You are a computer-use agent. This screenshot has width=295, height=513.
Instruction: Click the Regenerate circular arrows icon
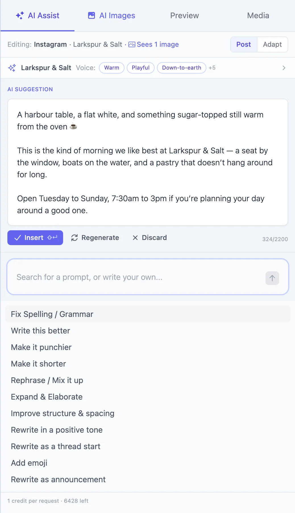pos(74,238)
